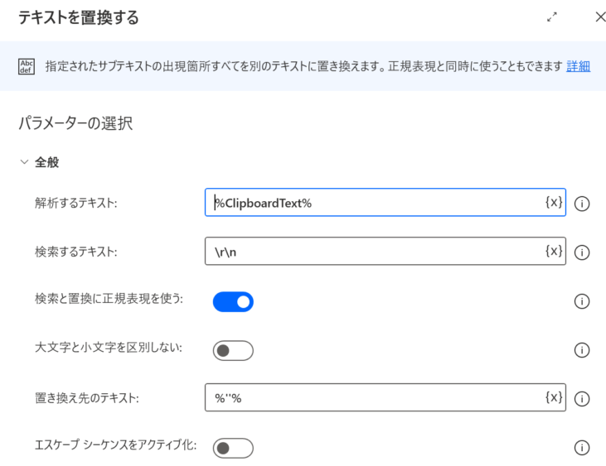The height and width of the screenshot is (466, 606).
Task: Close the テキストを置換する dialog
Action: 600,17
